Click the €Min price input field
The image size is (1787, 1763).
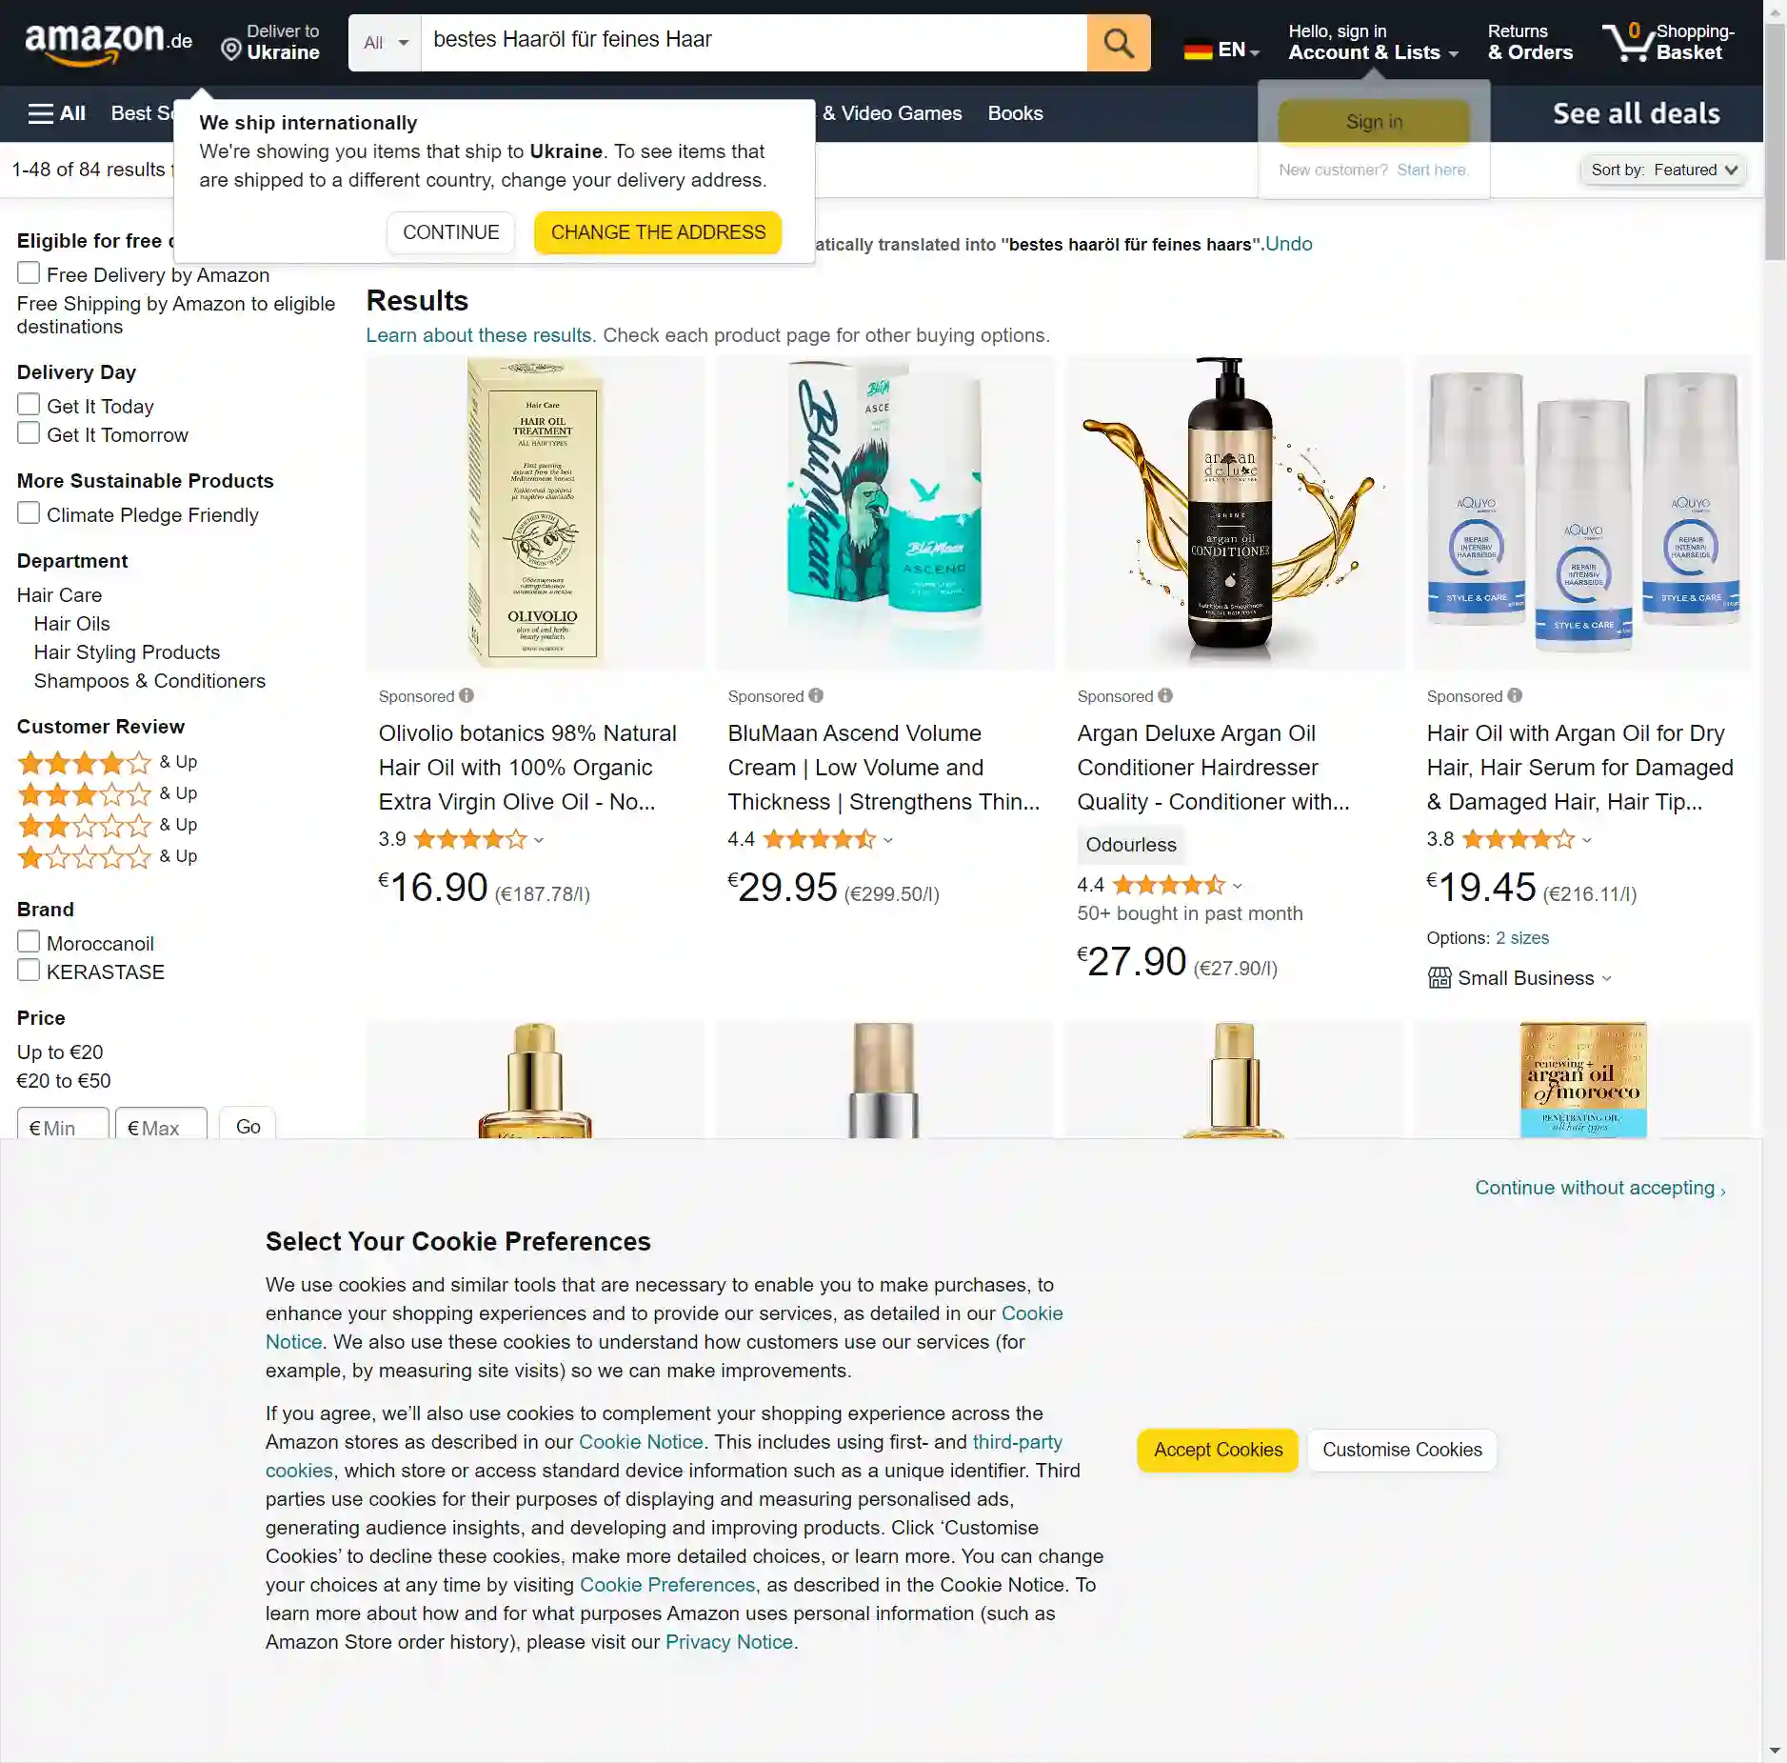coord(63,1126)
